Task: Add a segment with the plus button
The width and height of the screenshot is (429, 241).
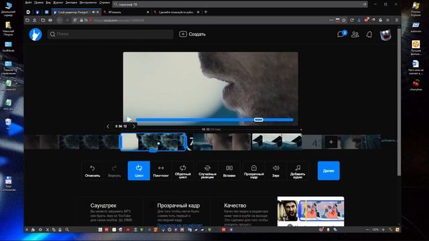Action: point(330,142)
